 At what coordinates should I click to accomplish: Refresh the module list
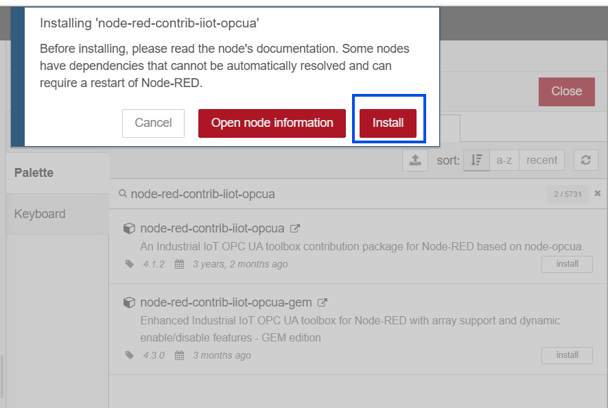[585, 160]
